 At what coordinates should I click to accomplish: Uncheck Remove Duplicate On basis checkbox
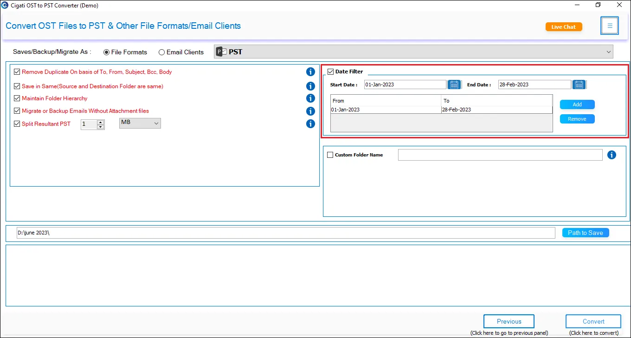[x=17, y=72]
